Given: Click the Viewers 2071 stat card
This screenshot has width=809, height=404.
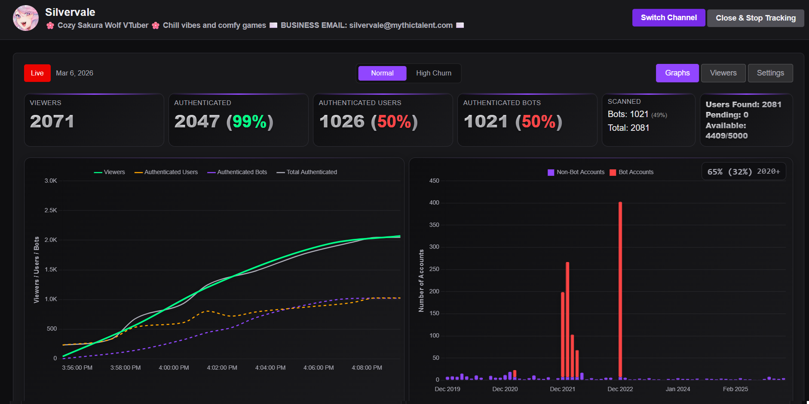Looking at the screenshot, I should (x=94, y=120).
